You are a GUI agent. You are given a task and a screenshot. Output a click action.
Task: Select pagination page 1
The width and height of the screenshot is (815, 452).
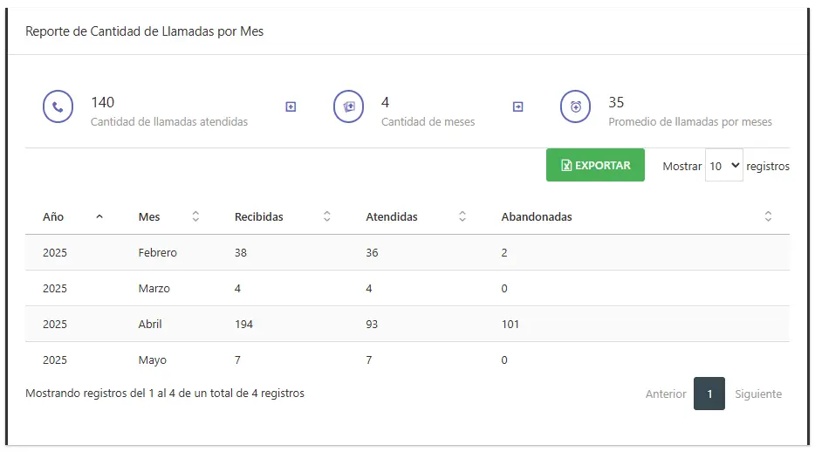pos(709,394)
